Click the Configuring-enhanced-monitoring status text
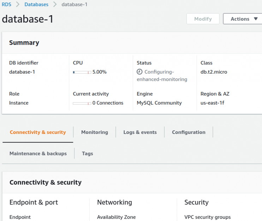262x221 pixels. [162, 76]
